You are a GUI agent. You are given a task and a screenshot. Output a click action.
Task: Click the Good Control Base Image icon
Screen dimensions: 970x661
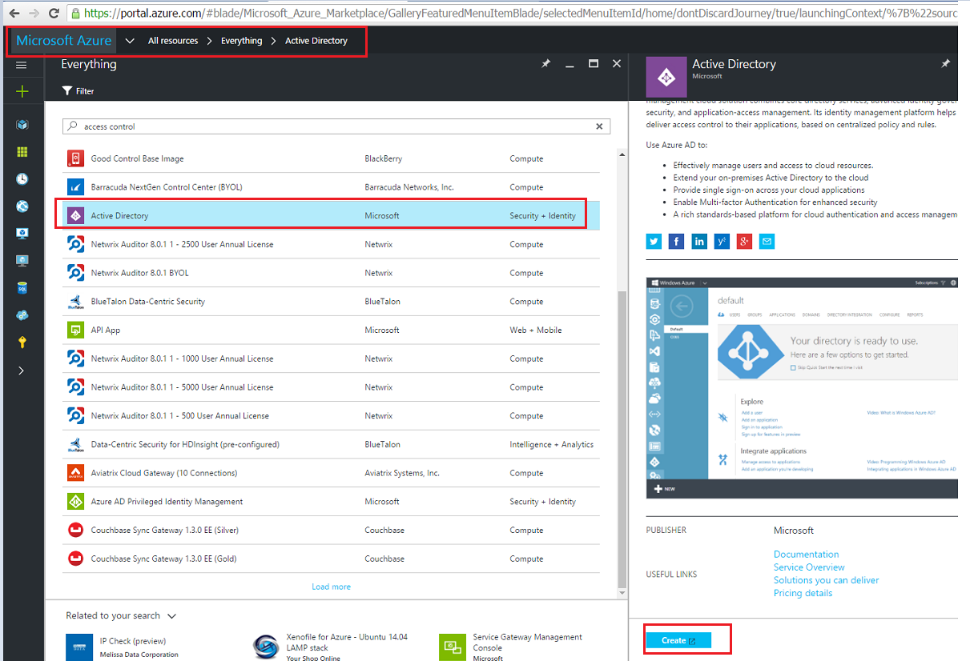[x=75, y=158]
